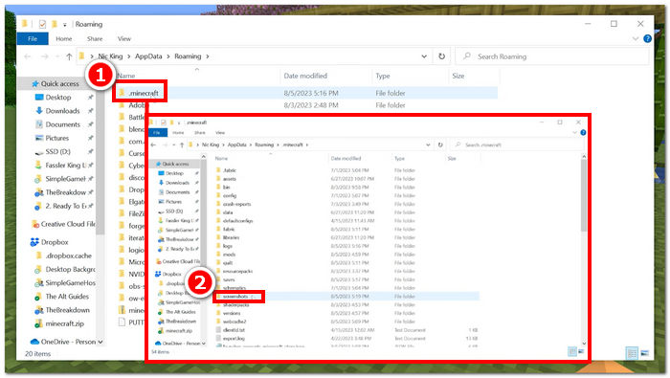Open Home tab in Roaming window
The width and height of the screenshot is (670, 378).
coord(64,38)
